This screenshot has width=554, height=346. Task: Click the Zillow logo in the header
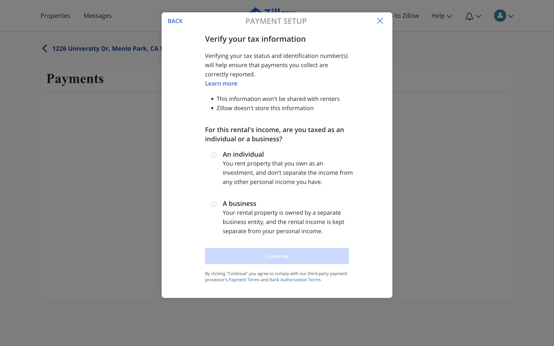[273, 10]
